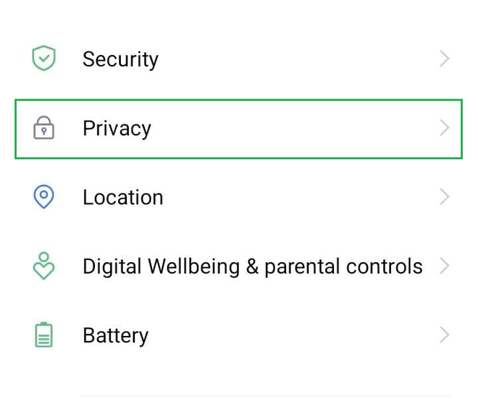The width and height of the screenshot is (478, 399).
Task: Tap the green Battery icon
Action: (44, 335)
